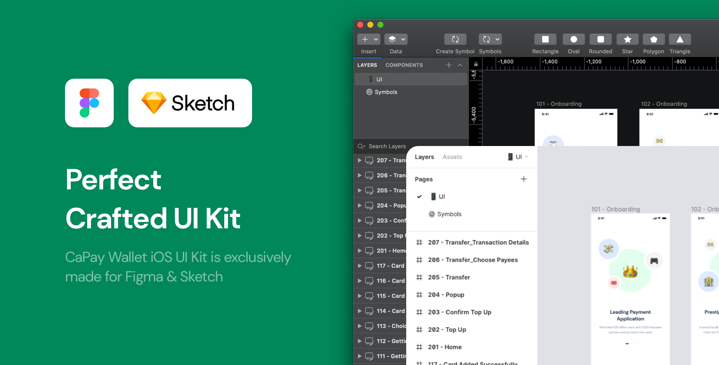This screenshot has width=719, height=365.
Task: Expand the 204 - Popu artboard in Sketch
Action: (x=359, y=206)
